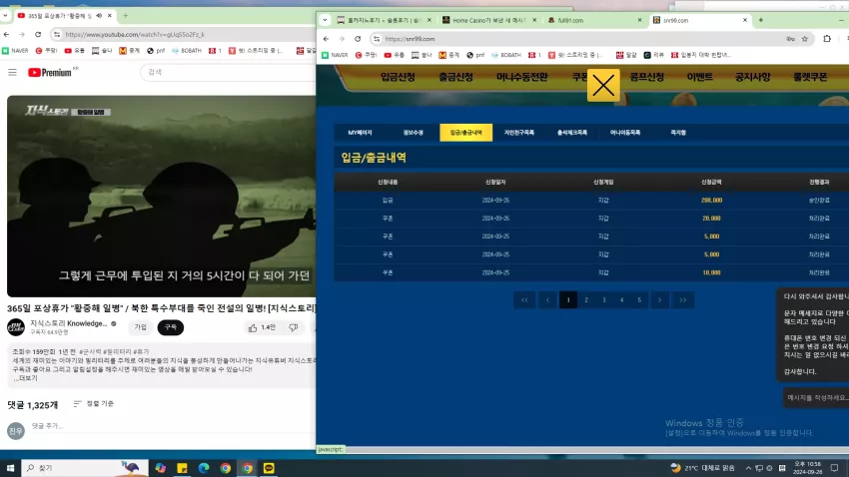Open 입금신청 in top menu

click(x=398, y=77)
